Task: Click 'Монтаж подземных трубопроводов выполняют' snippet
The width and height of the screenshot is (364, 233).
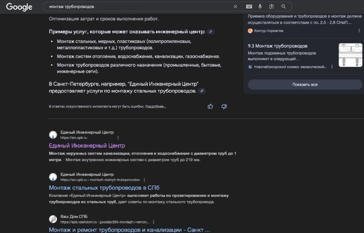Action: pos(282,56)
